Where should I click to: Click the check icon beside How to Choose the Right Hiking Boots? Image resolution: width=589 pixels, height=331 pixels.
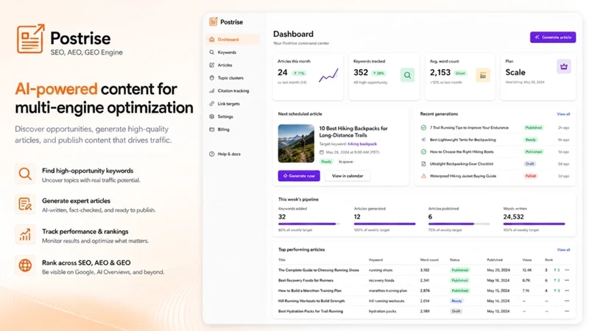coord(423,152)
